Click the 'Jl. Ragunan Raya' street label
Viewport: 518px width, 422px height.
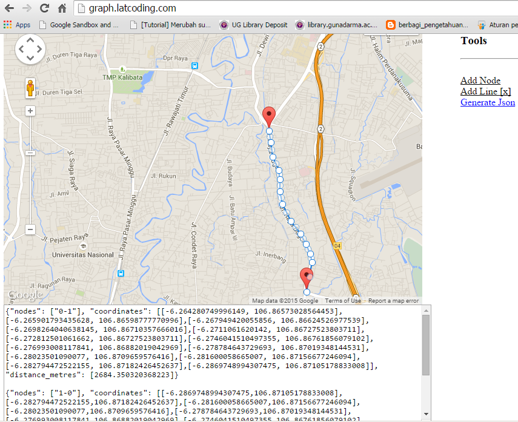pos(52,283)
